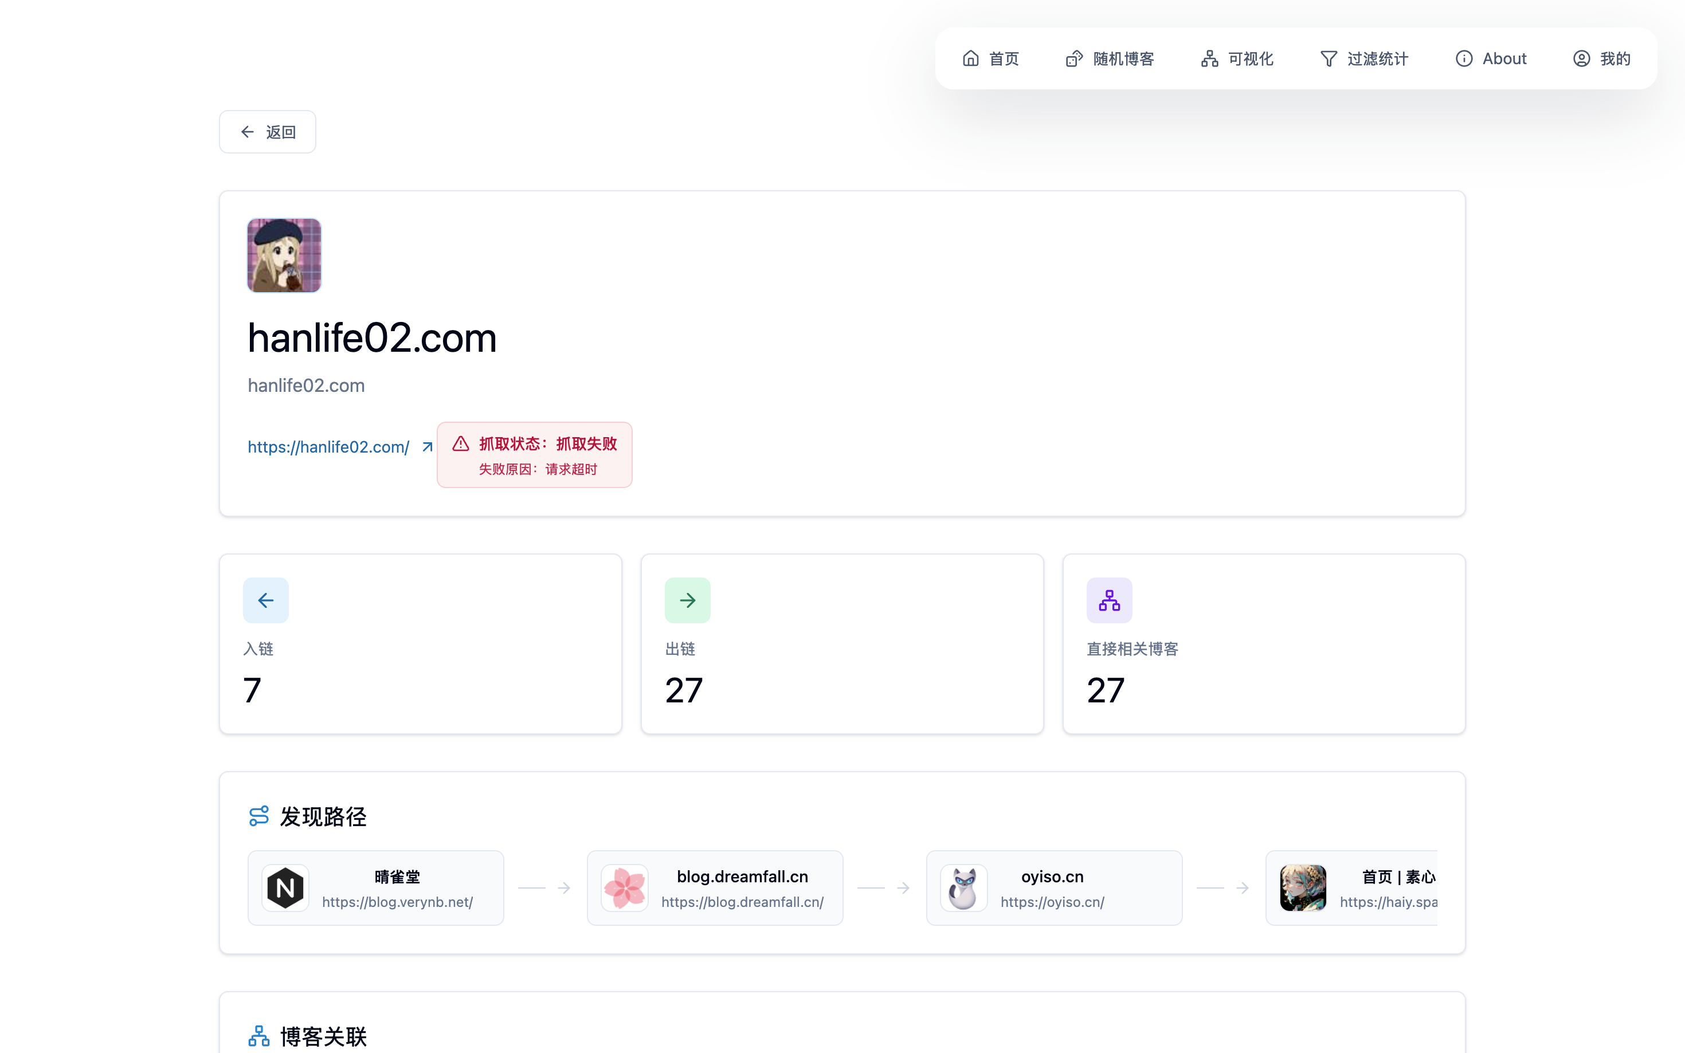The width and height of the screenshot is (1685, 1053).
Task: Open the 晴雀堂 path card
Action: pyautogui.click(x=375, y=888)
